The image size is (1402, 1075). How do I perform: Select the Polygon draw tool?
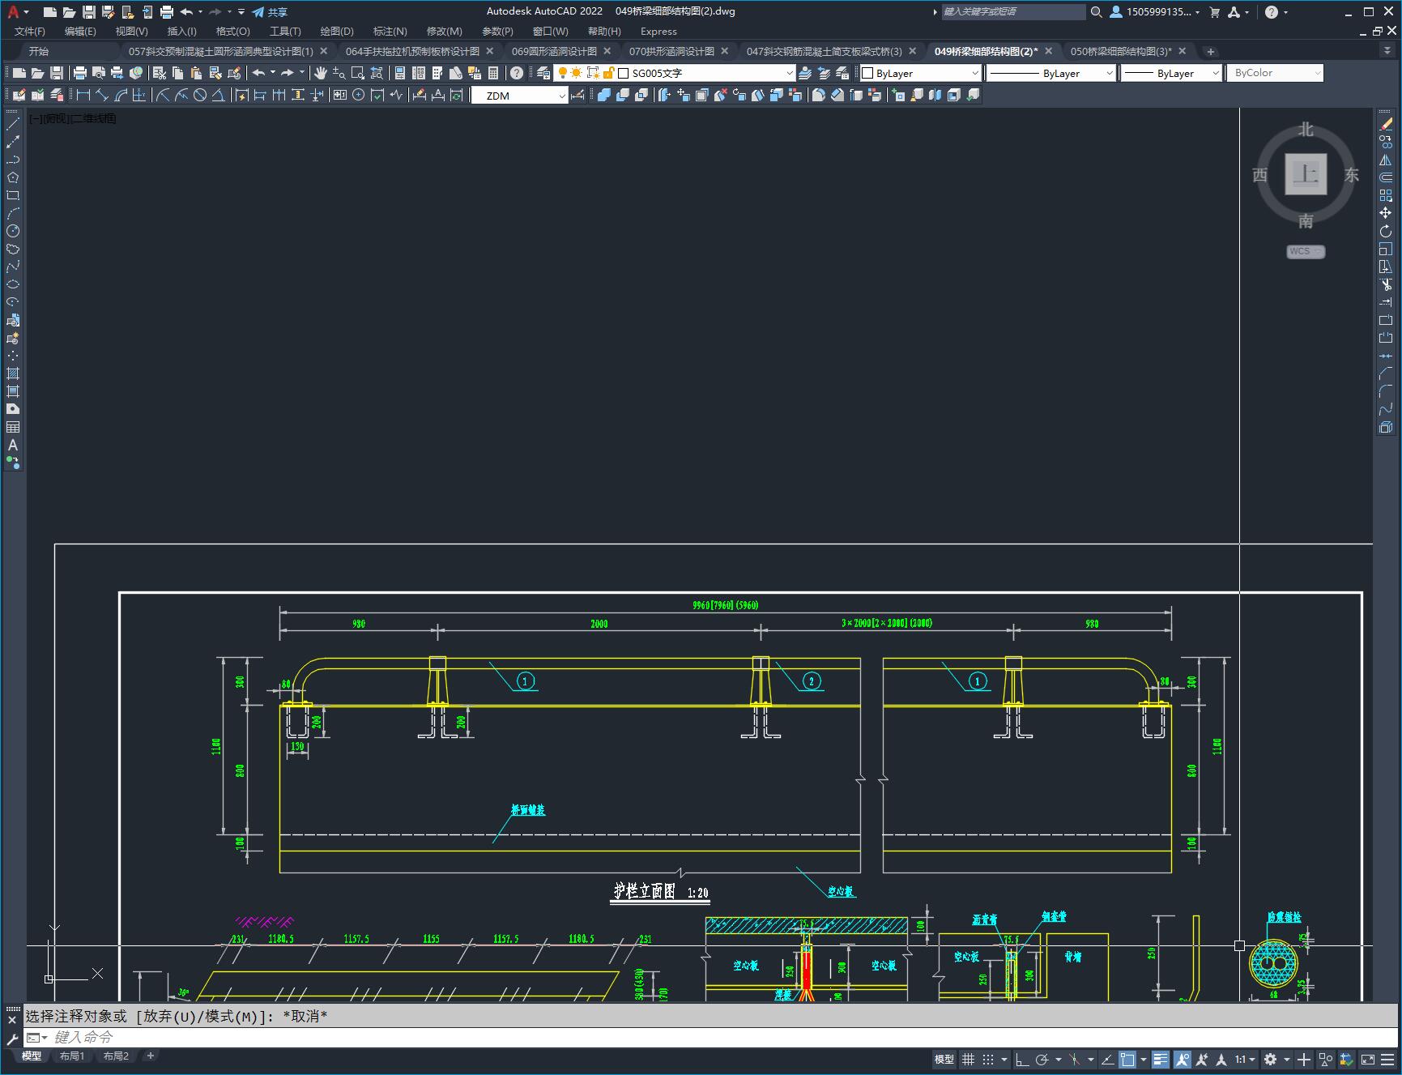click(x=13, y=177)
